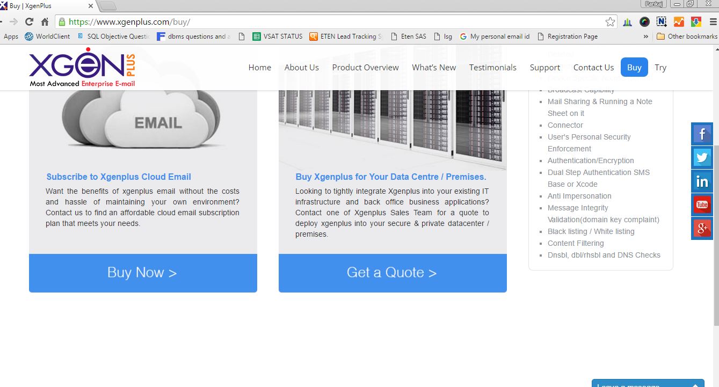719x387 pixels.
Task: Open What's New menu item
Action: tap(434, 68)
